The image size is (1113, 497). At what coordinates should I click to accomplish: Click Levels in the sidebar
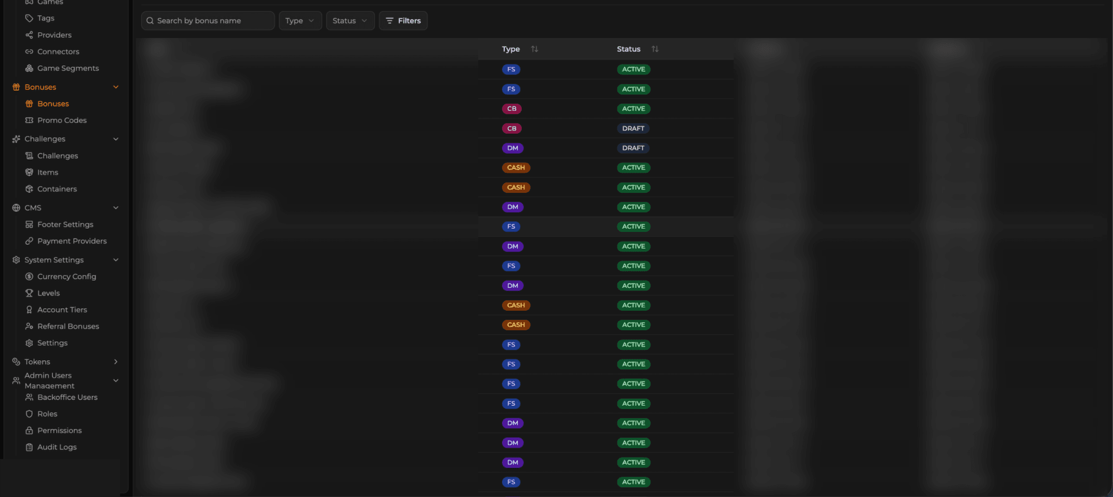tap(48, 293)
